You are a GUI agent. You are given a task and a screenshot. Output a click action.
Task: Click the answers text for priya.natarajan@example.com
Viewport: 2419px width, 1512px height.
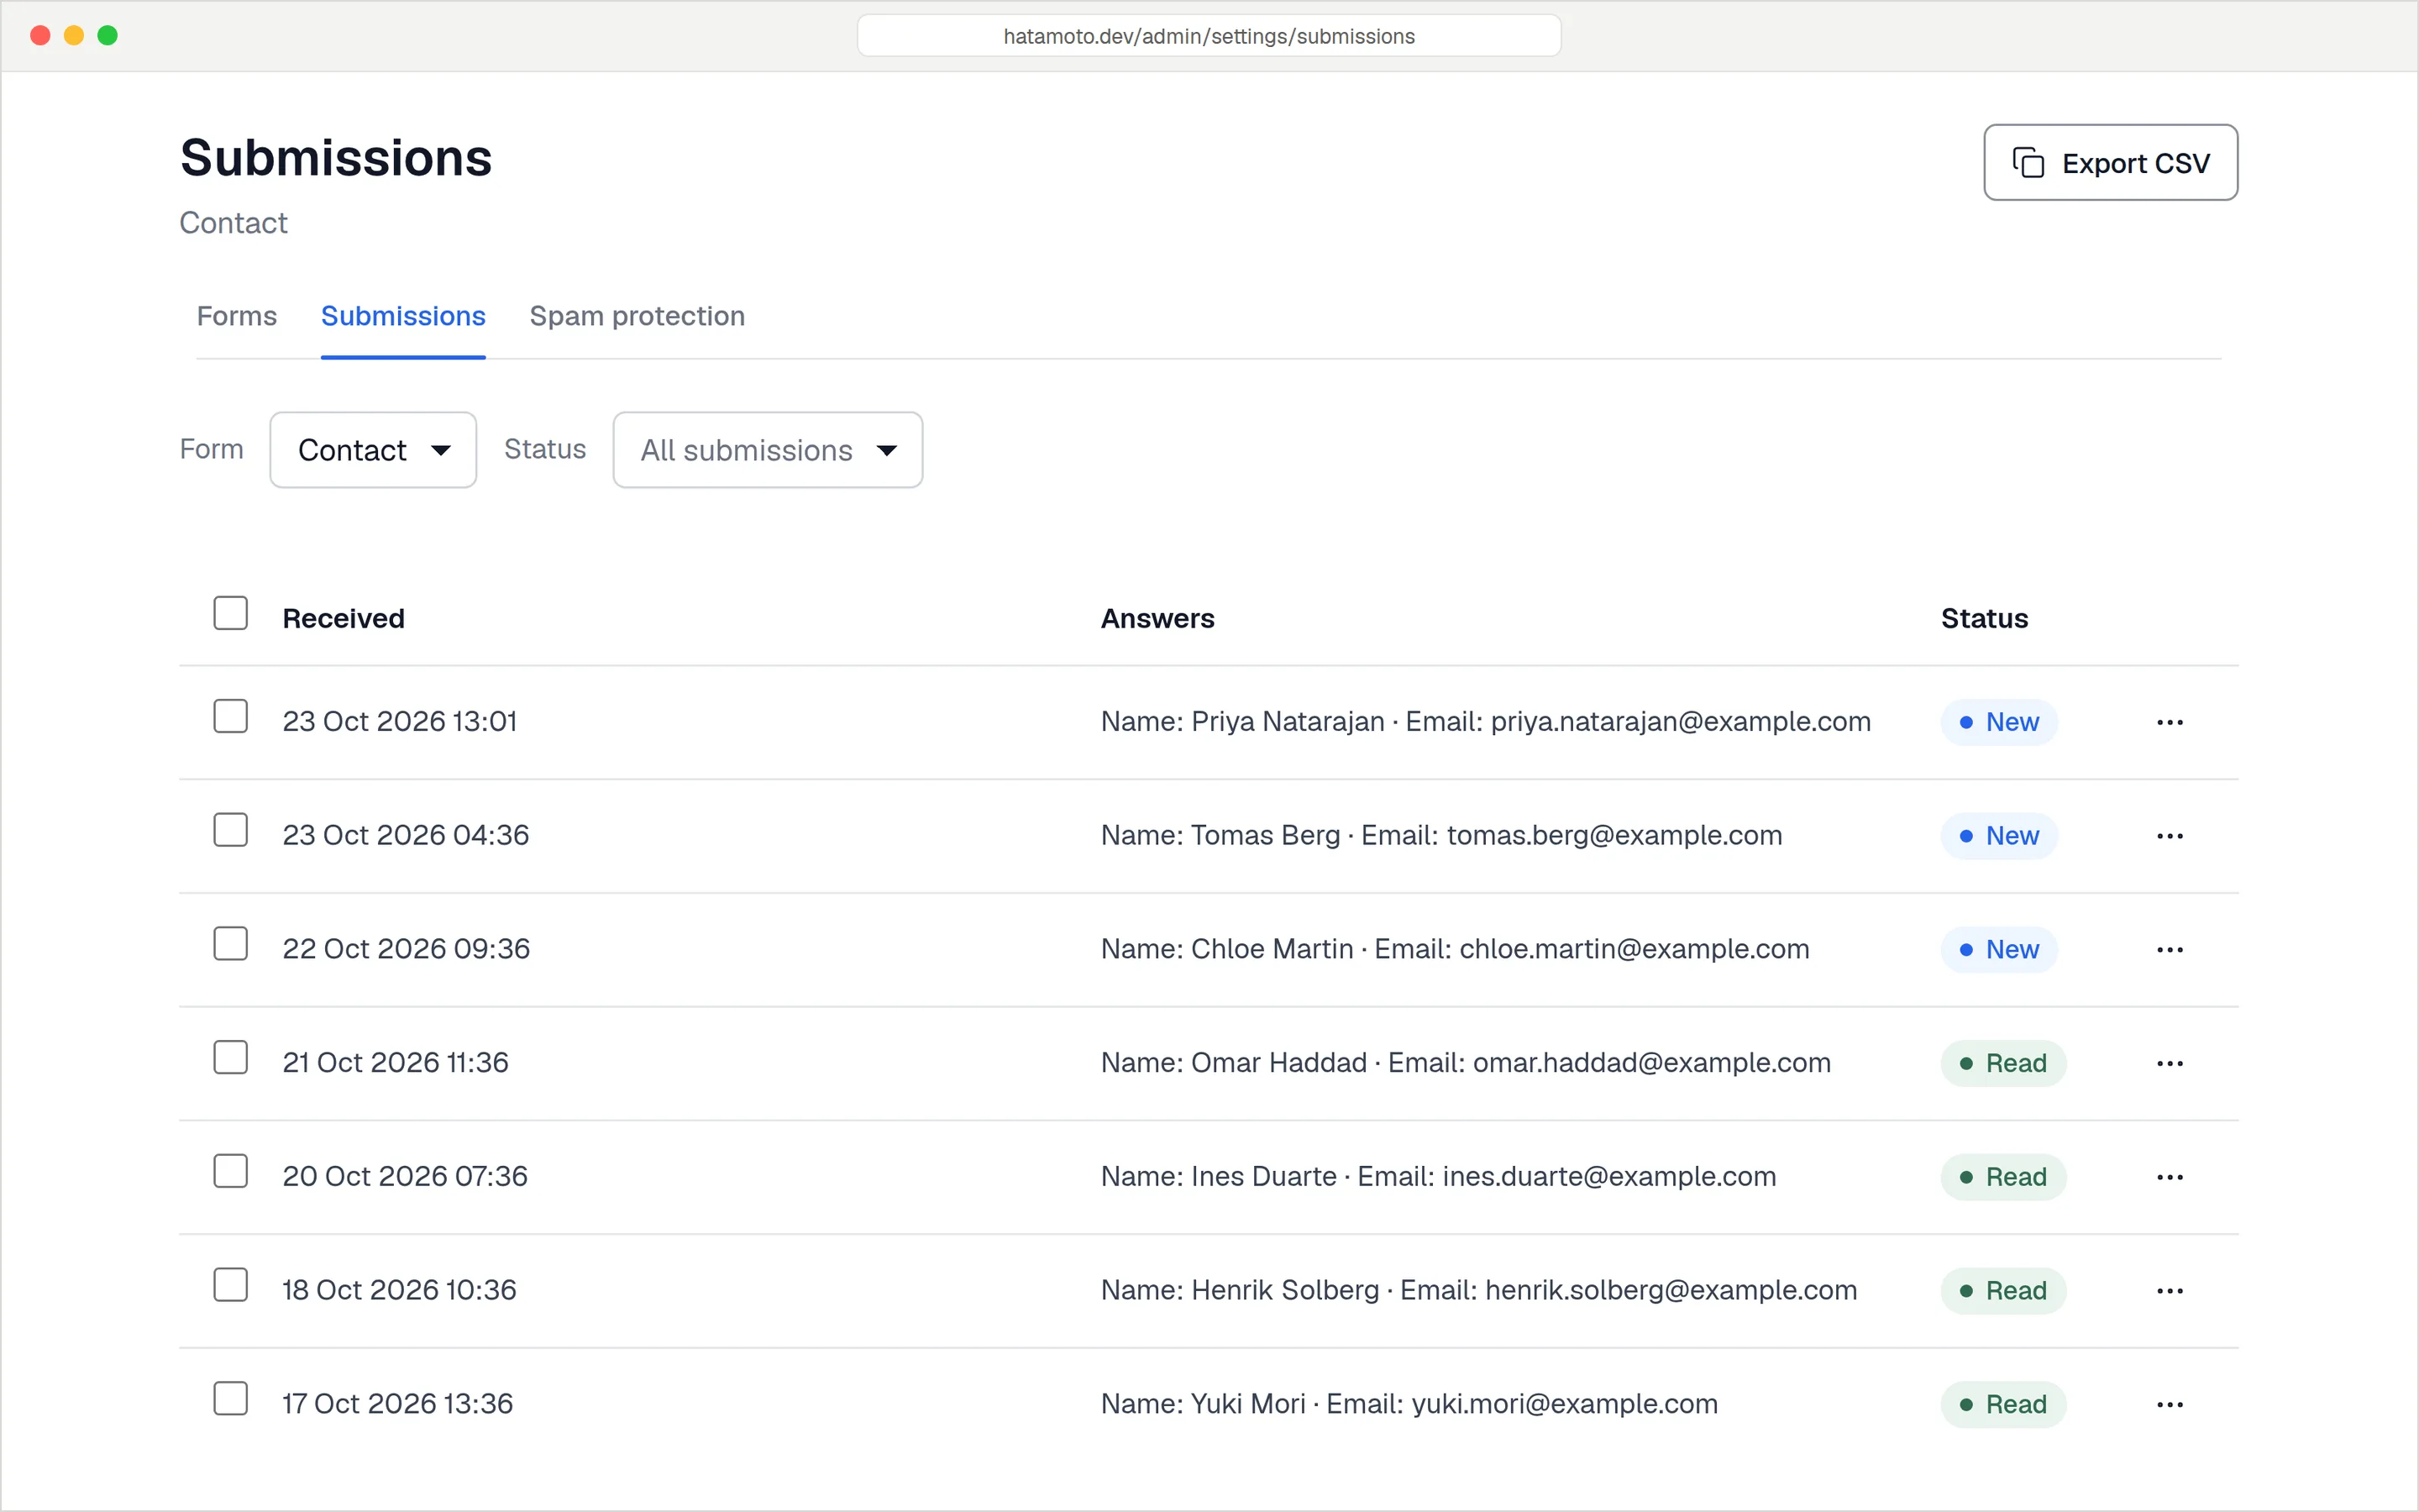1485,722
